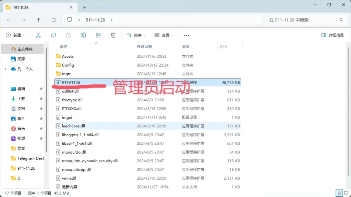Unpin 视频 using its pin icon
This screenshot has width=351, height=197.
[41, 138]
